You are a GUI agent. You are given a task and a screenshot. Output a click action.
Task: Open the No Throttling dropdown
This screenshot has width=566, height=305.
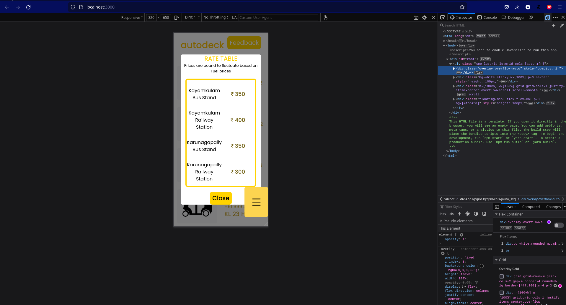[215, 17]
